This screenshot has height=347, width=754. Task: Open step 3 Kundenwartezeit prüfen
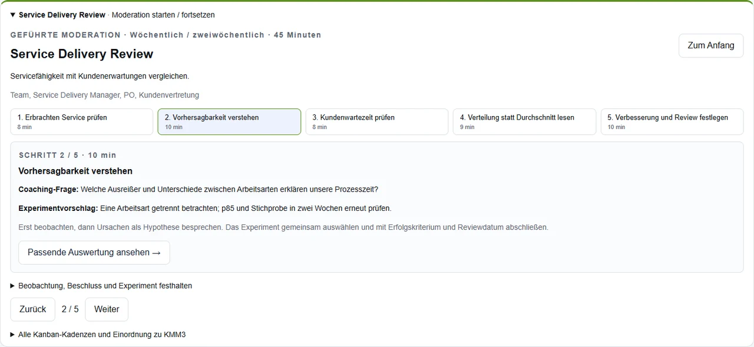click(377, 121)
